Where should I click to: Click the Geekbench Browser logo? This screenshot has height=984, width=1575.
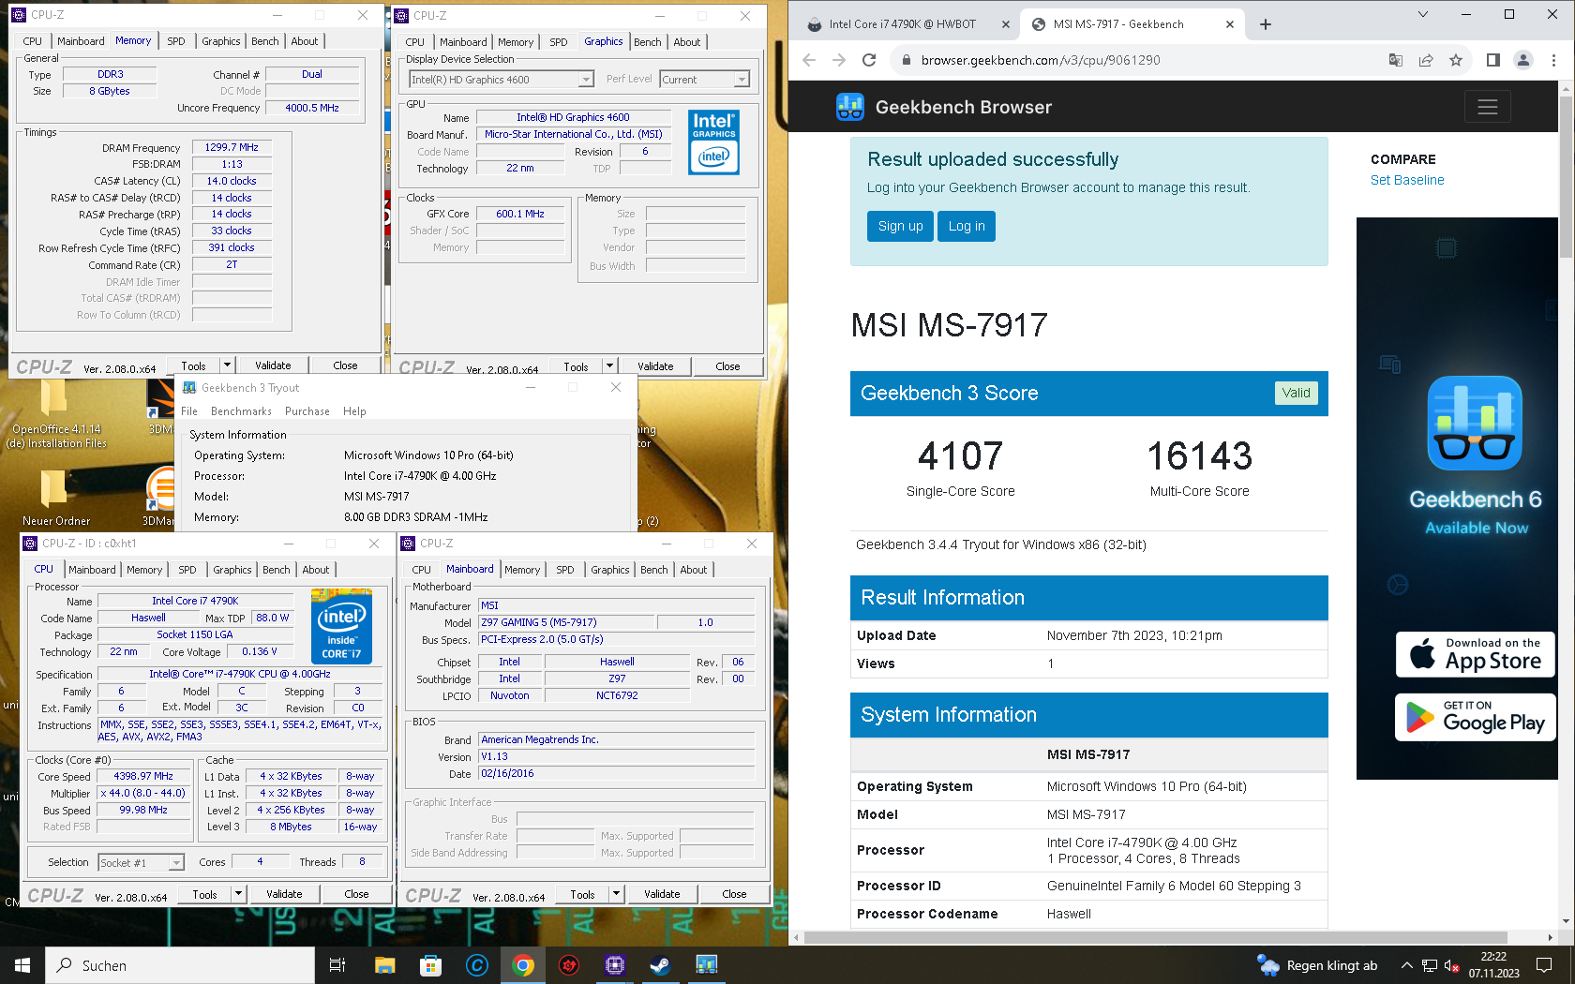943,107
